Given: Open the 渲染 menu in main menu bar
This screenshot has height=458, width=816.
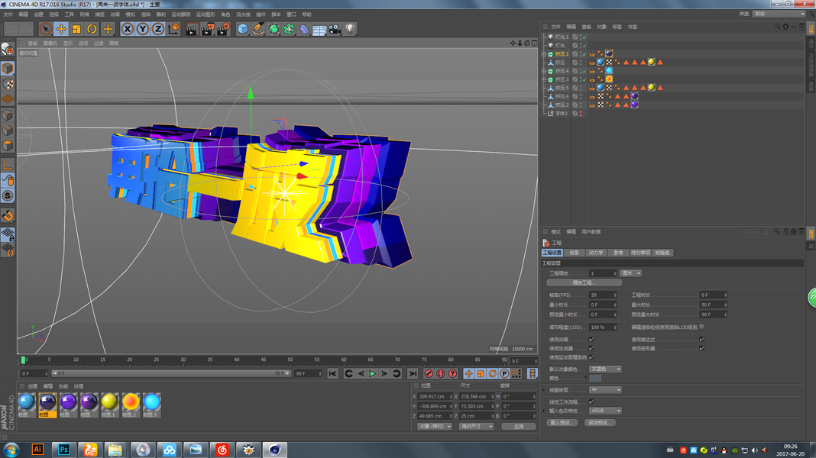Looking at the screenshot, I should tap(146, 15).
